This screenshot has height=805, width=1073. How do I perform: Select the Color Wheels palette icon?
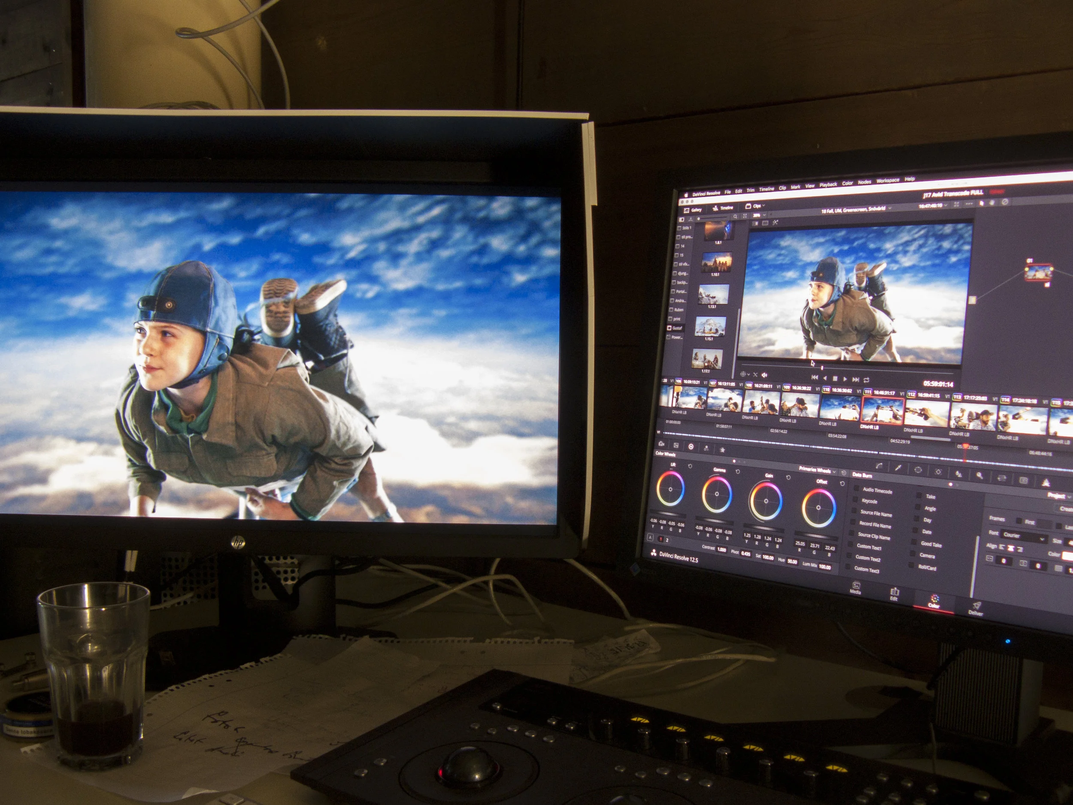tap(691, 447)
